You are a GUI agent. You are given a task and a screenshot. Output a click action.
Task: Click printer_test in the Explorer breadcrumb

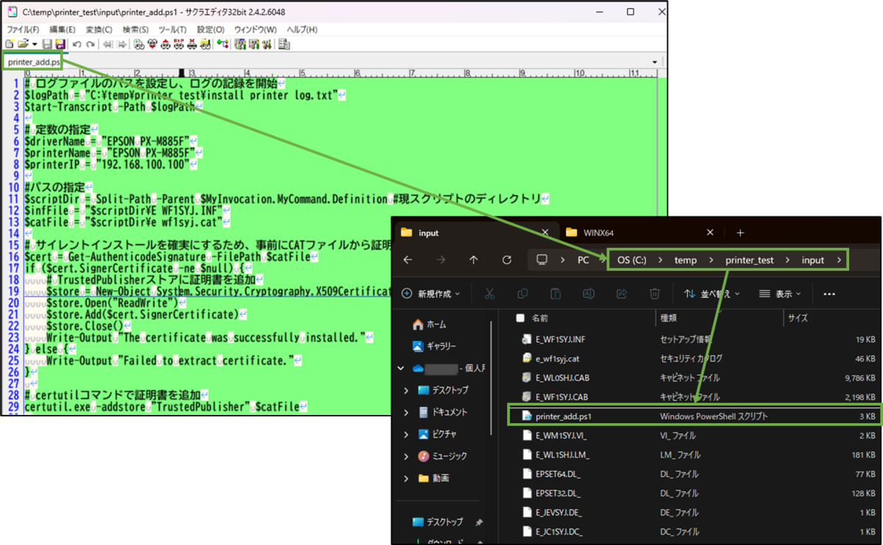point(748,260)
